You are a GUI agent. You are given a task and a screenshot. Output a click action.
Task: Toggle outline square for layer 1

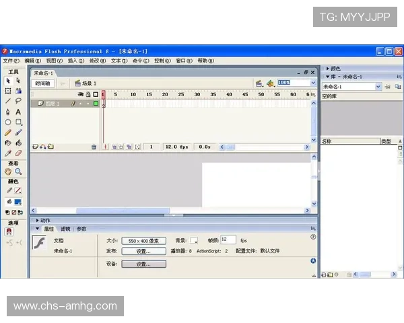(x=96, y=103)
